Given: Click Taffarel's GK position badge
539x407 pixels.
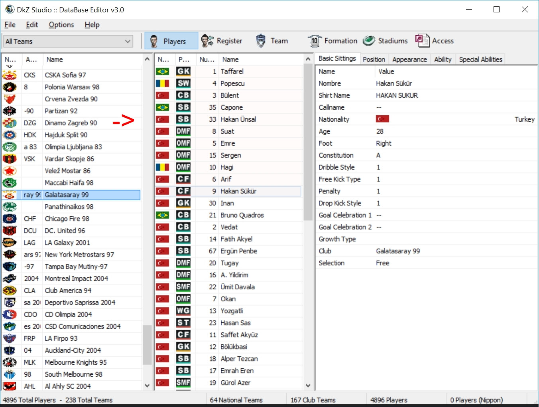Looking at the screenshot, I should [x=183, y=71].
